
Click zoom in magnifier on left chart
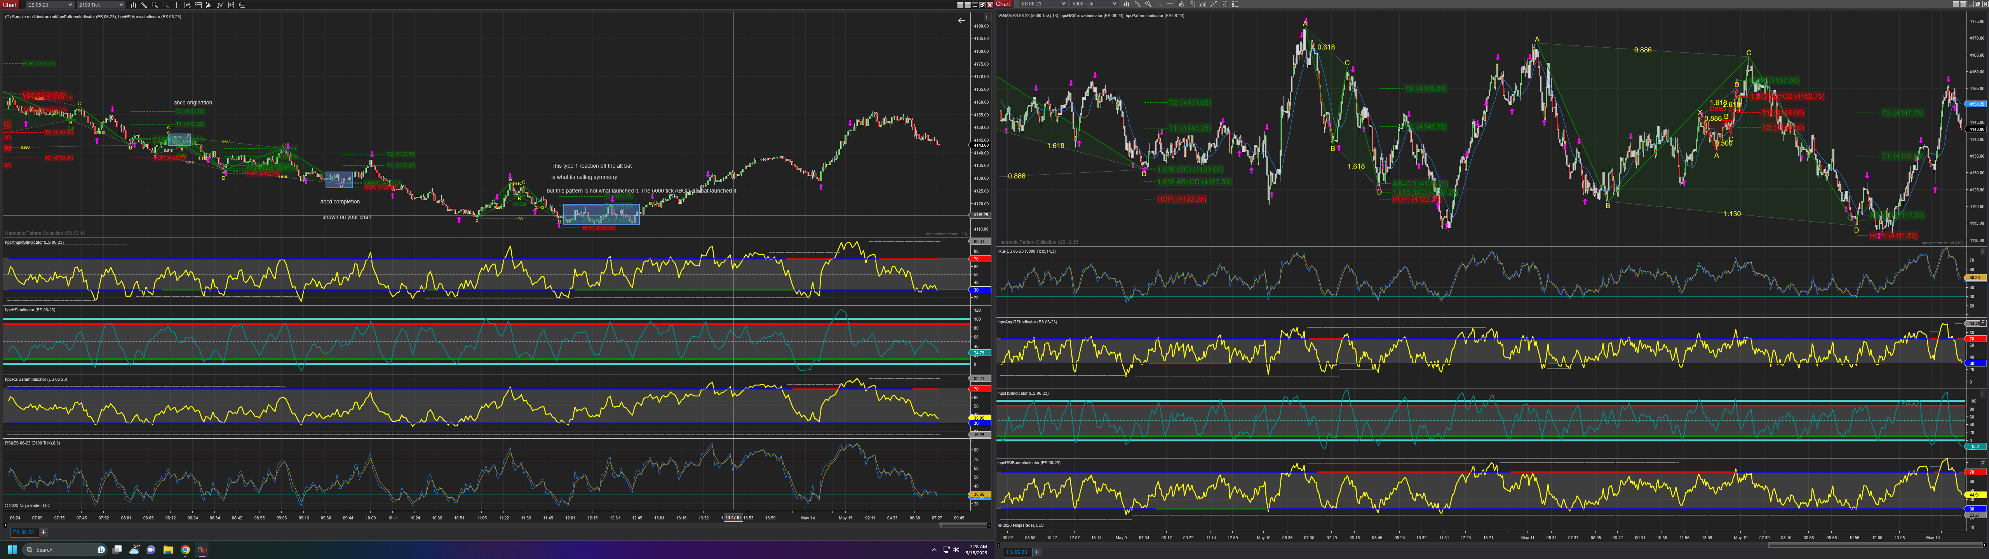[x=155, y=5]
